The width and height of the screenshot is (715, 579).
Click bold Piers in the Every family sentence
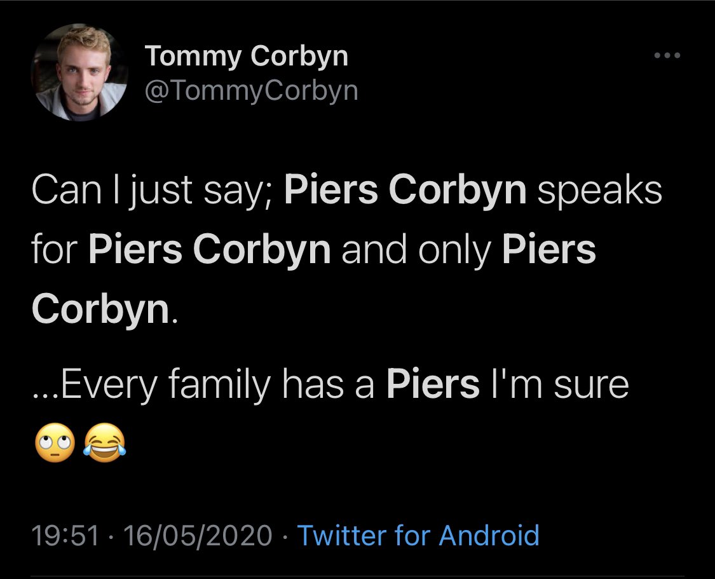[x=433, y=384]
